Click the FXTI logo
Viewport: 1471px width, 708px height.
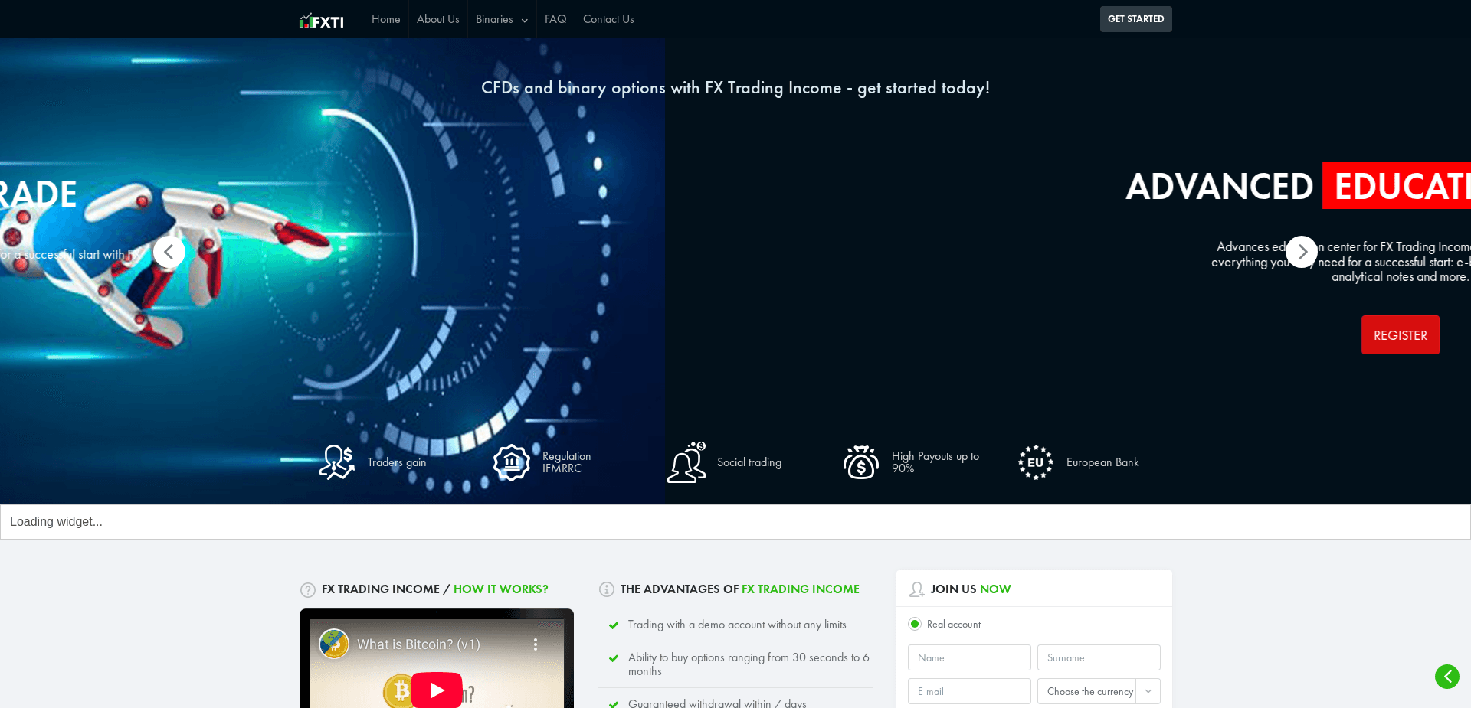(x=321, y=19)
